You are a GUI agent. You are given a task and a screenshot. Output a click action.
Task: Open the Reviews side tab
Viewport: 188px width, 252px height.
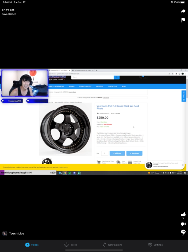pos(184,96)
